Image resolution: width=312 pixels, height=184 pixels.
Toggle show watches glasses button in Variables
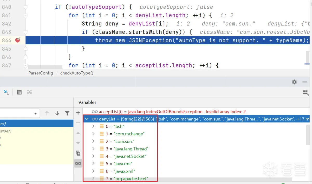pyautogui.click(x=78, y=163)
